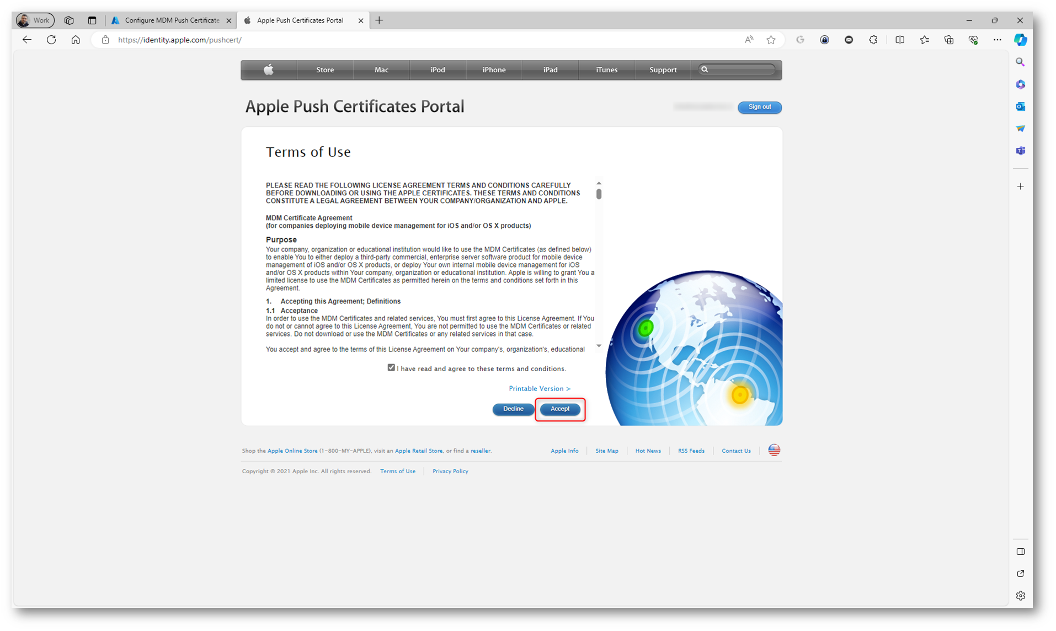This screenshot has height=631, width=1056.
Task: Open Read aloud icon in address bar
Action: pyautogui.click(x=749, y=40)
